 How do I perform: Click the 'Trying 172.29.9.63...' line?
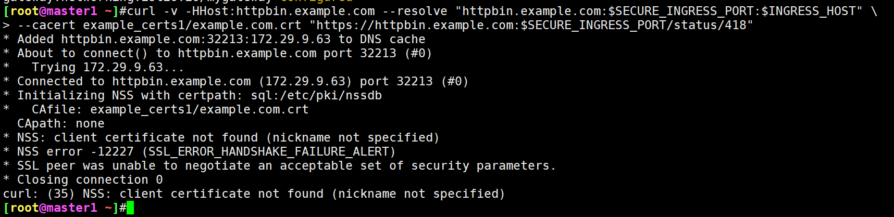pyautogui.click(x=108, y=67)
